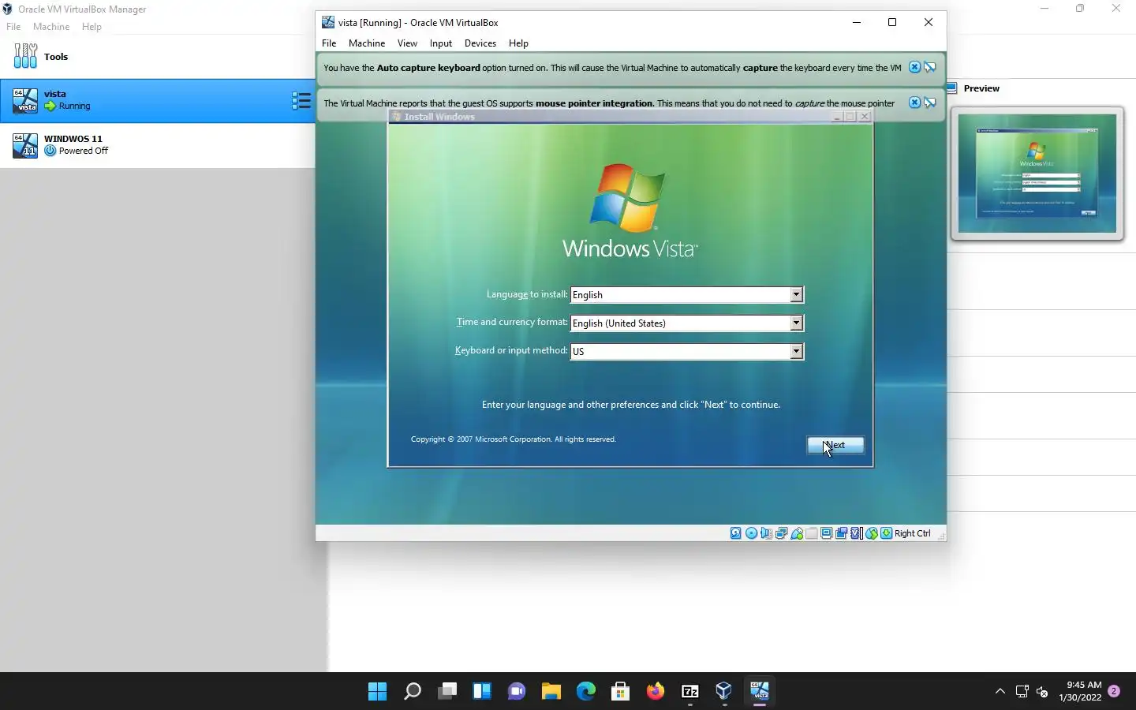1136x710 pixels.
Task: Open Task View on taskbar
Action: coord(447,692)
